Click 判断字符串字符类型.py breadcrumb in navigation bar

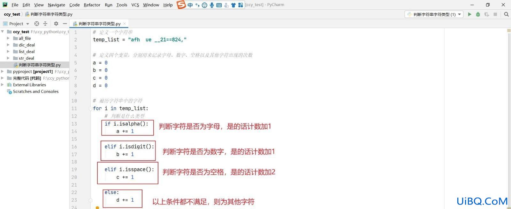[49, 14]
